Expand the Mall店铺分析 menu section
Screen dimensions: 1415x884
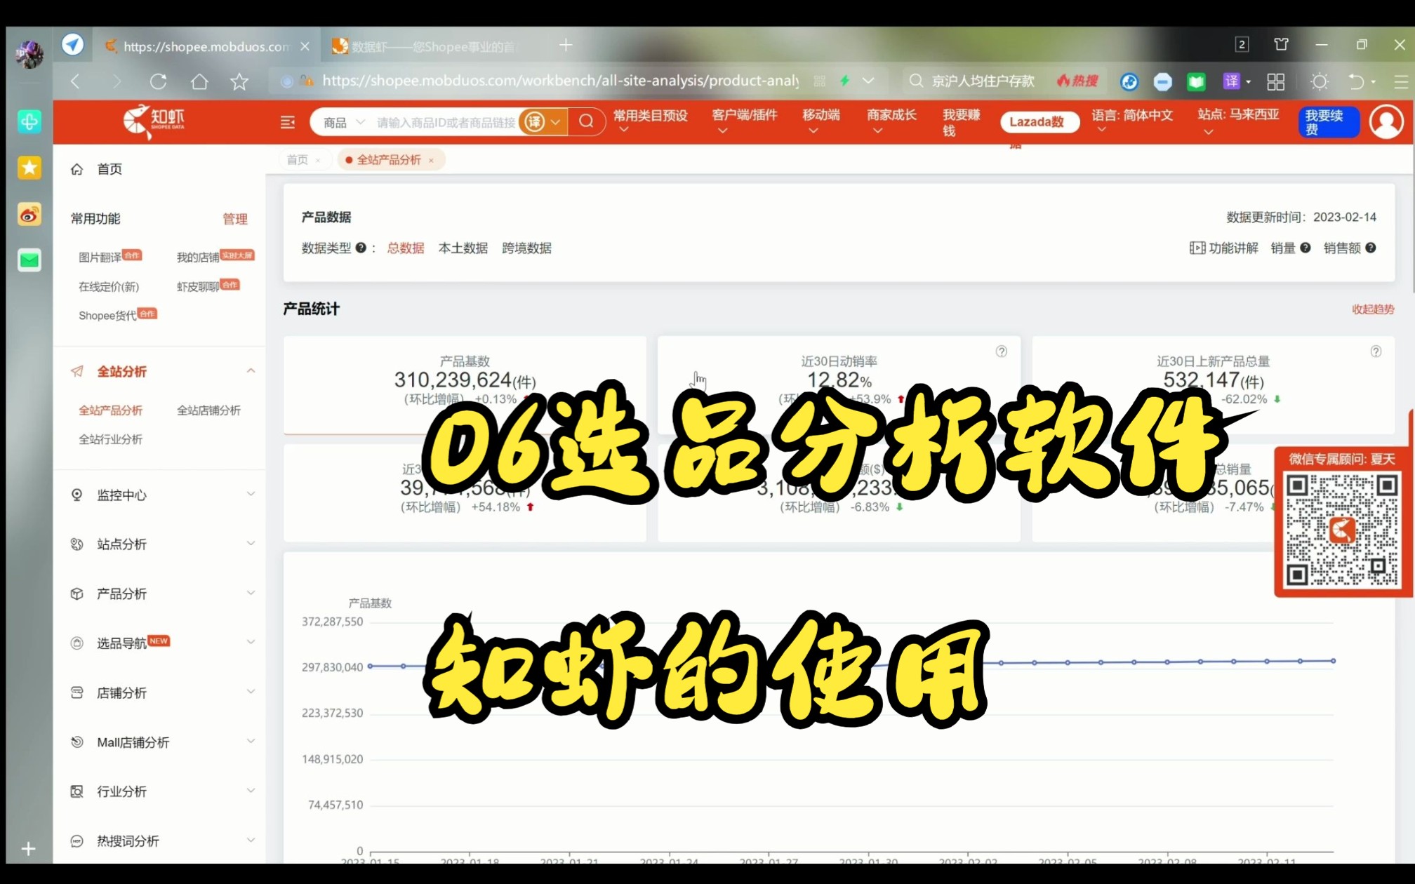[251, 741]
